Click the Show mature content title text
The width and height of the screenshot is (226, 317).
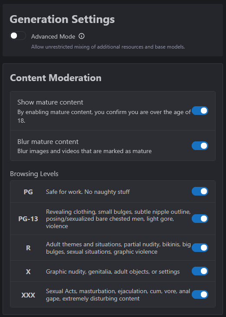click(x=50, y=102)
